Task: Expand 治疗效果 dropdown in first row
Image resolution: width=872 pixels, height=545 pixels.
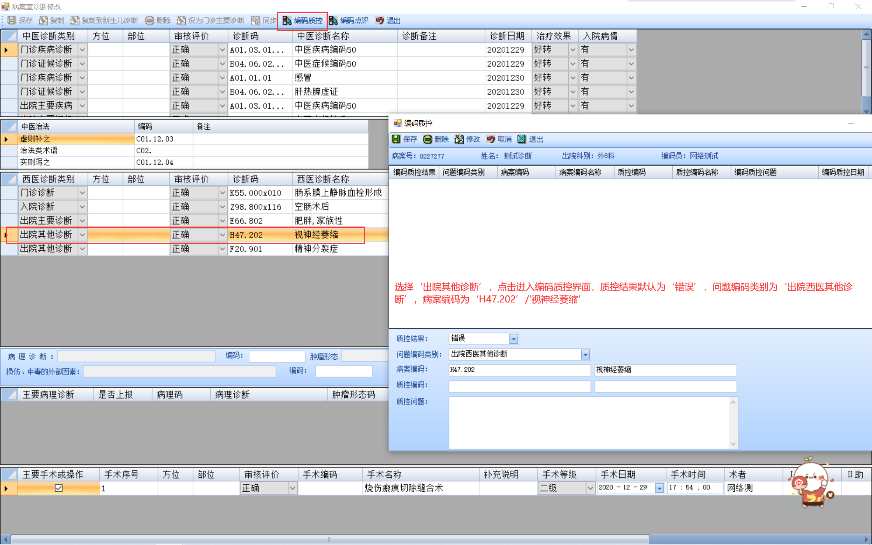Action: click(573, 50)
